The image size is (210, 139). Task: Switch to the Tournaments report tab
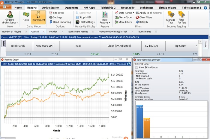click(x=144, y=32)
